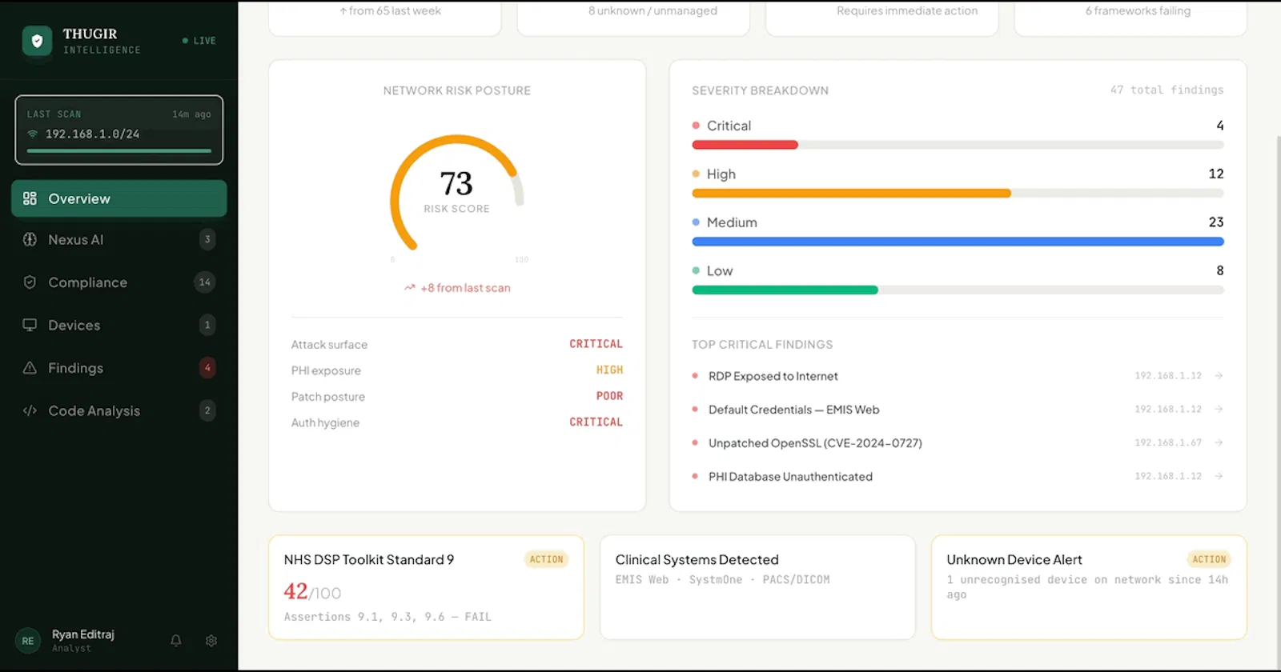Image resolution: width=1281 pixels, height=672 pixels.
Task: Click Compliance badge count 14
Action: (205, 282)
